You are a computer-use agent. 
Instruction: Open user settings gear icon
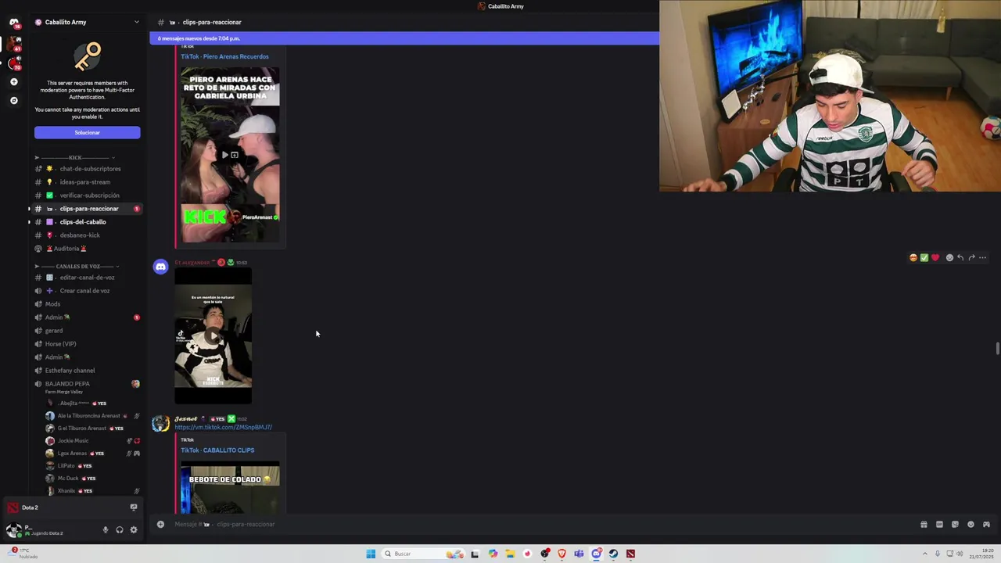[134, 530]
